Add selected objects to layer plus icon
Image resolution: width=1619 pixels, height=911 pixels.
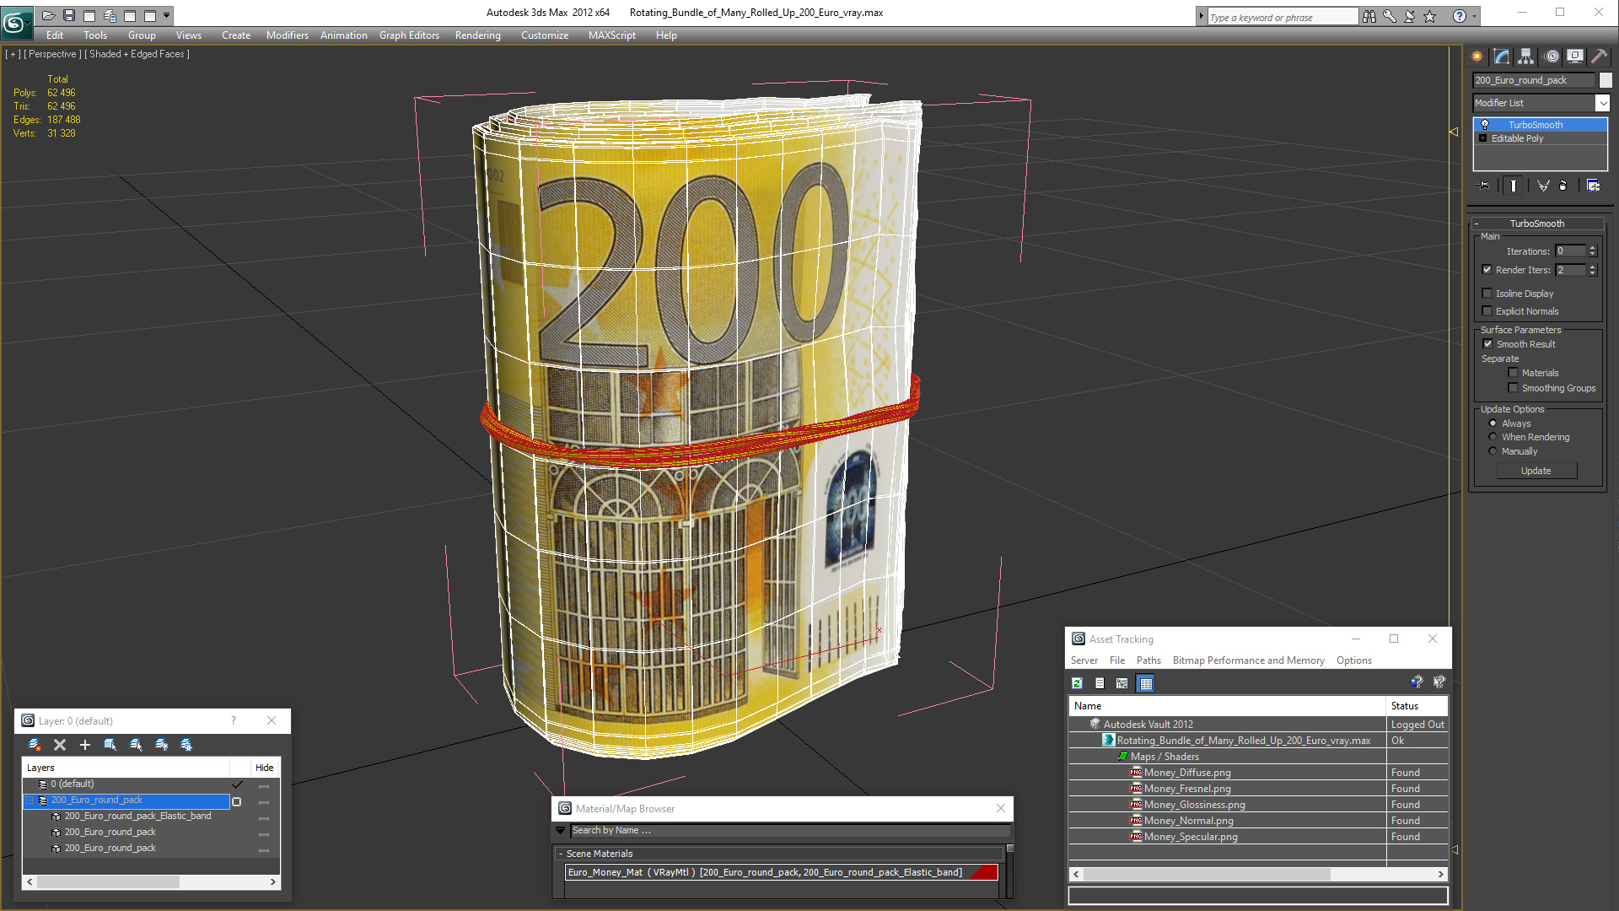click(x=85, y=745)
